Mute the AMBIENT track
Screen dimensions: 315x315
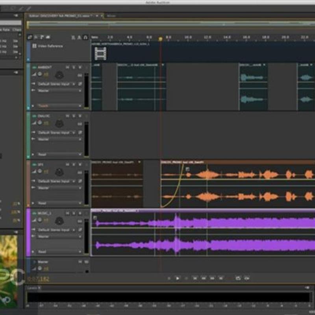point(67,67)
